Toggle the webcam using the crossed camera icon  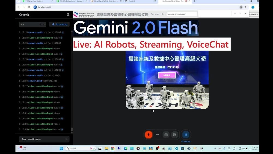175,135
